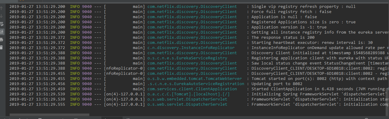The image size is (389, 119).
Task: Click the TomcatWebServer logger name
Action: [x=194, y=78]
